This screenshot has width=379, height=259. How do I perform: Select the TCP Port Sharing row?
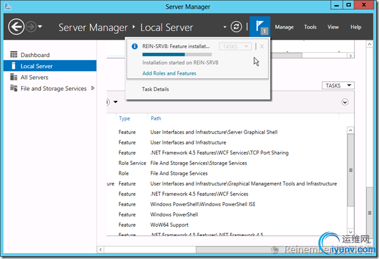pos(226,153)
